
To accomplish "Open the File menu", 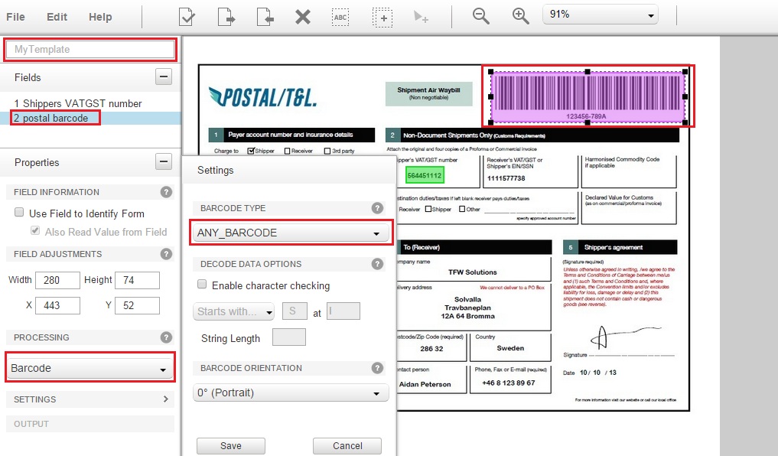I will tap(15, 17).
